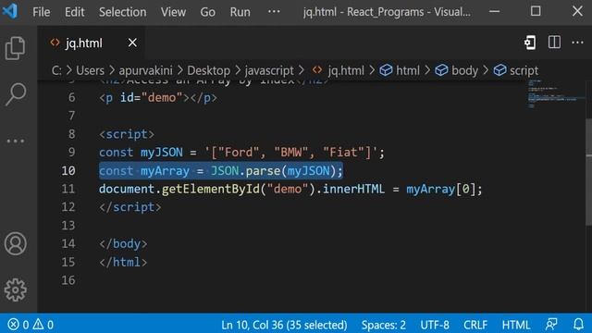Click the VS Code logo icon

(x=10, y=11)
